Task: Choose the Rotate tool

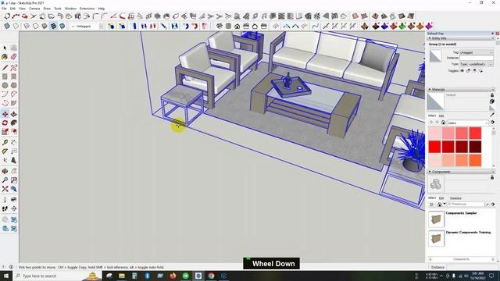Action: 5,123
